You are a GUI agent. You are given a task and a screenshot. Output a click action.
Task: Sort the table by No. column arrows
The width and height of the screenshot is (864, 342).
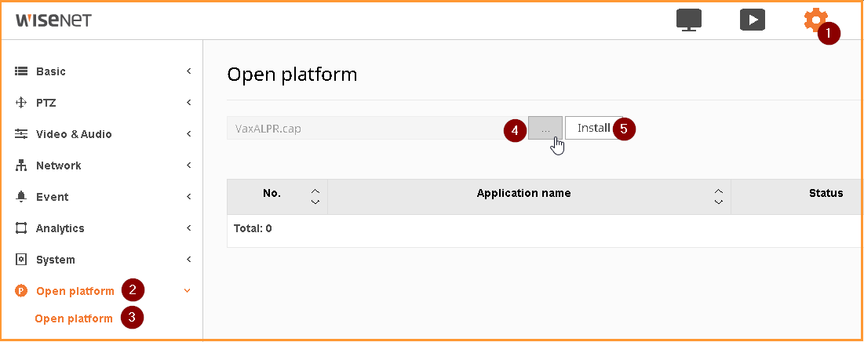point(315,197)
